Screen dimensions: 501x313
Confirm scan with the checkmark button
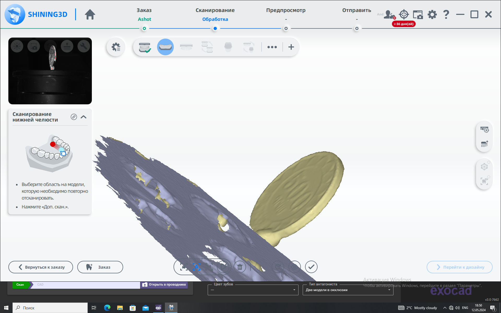tap(311, 267)
